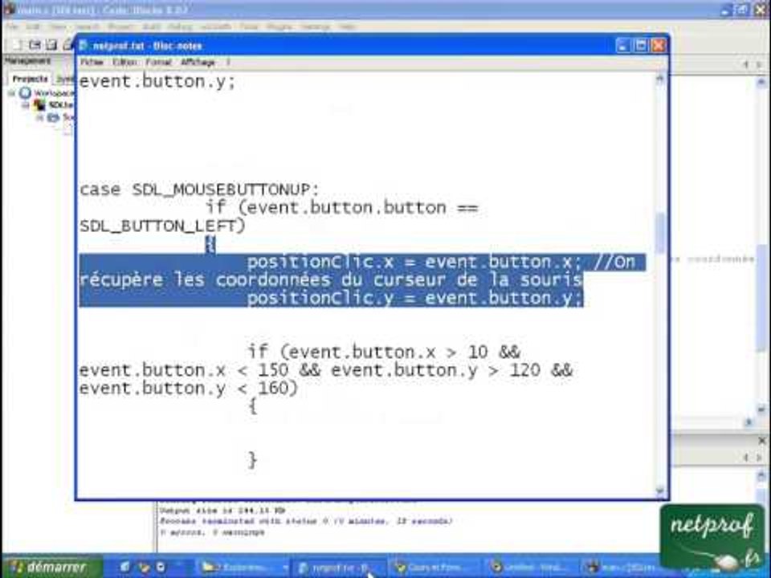Click the Sources folder icon in tree

coord(53,117)
